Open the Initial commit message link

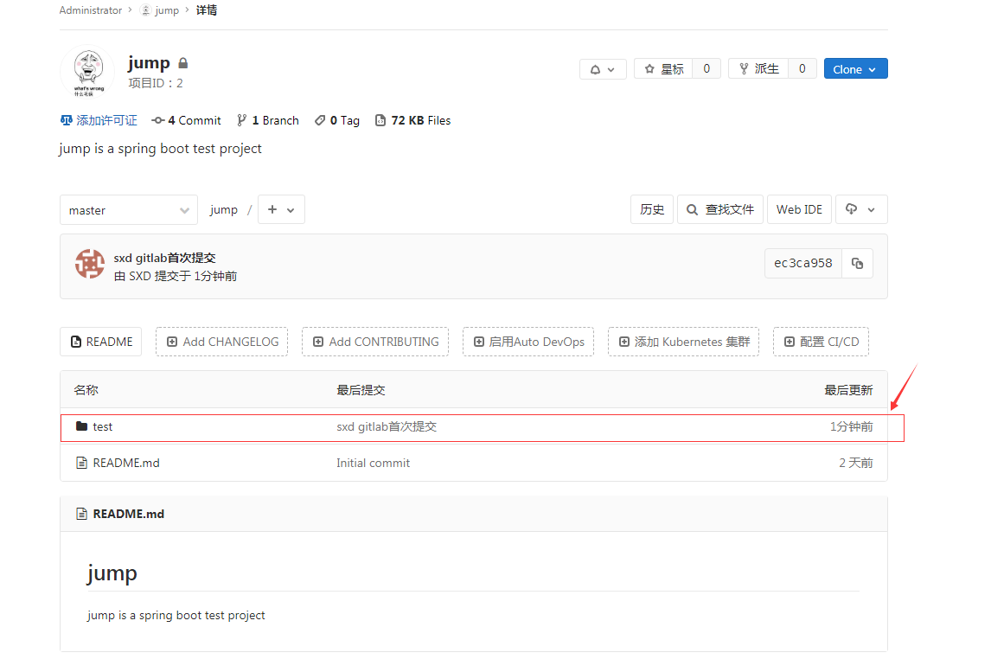tap(373, 463)
